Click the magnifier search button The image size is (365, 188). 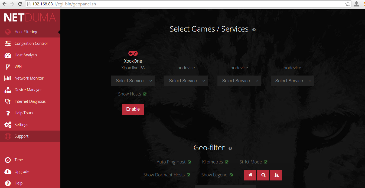(x=263, y=175)
